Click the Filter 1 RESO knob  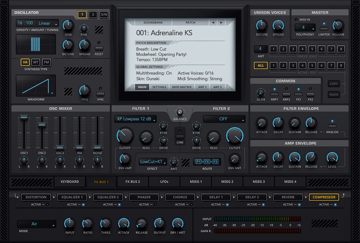146,138
